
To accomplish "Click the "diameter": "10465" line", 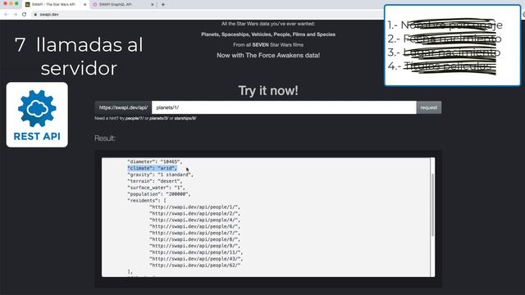I will point(155,161).
